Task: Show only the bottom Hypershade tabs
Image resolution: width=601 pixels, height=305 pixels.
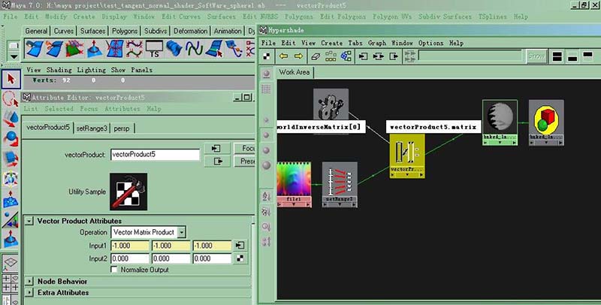Action: click(572, 56)
